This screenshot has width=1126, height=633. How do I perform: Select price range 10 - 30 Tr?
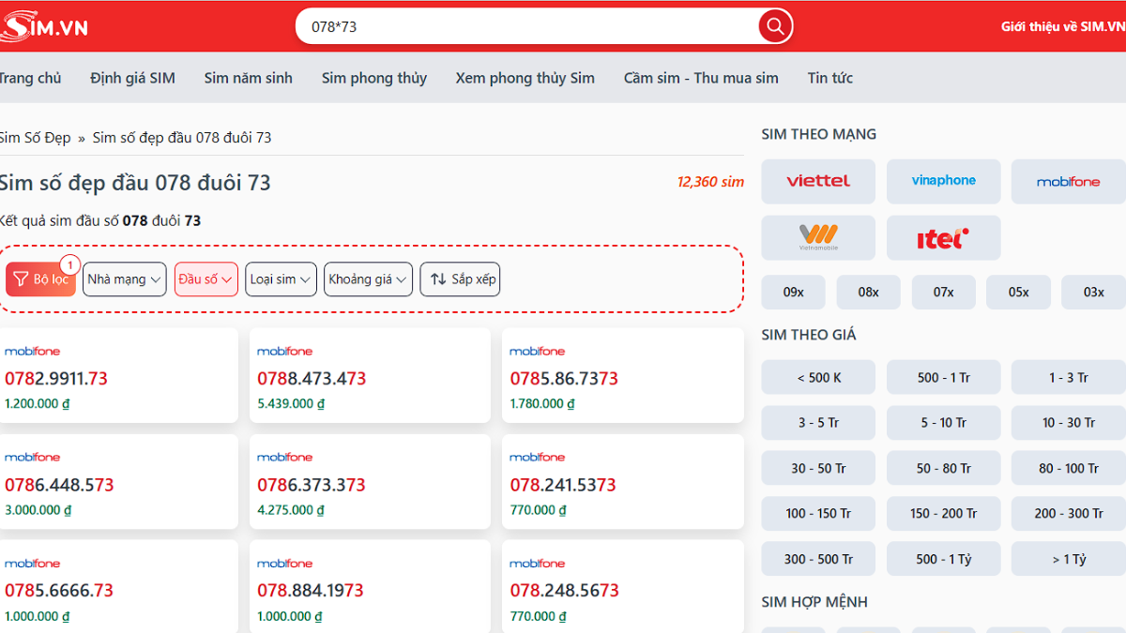1068,422
